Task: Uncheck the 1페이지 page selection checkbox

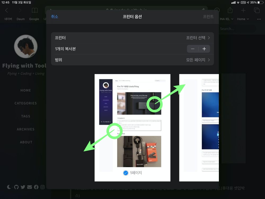Action: pyautogui.click(x=126, y=173)
